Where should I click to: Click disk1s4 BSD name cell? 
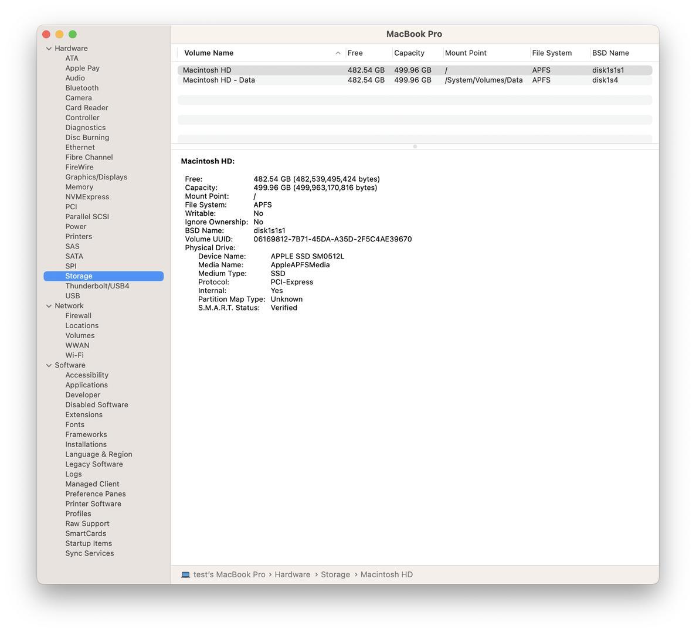(x=605, y=80)
